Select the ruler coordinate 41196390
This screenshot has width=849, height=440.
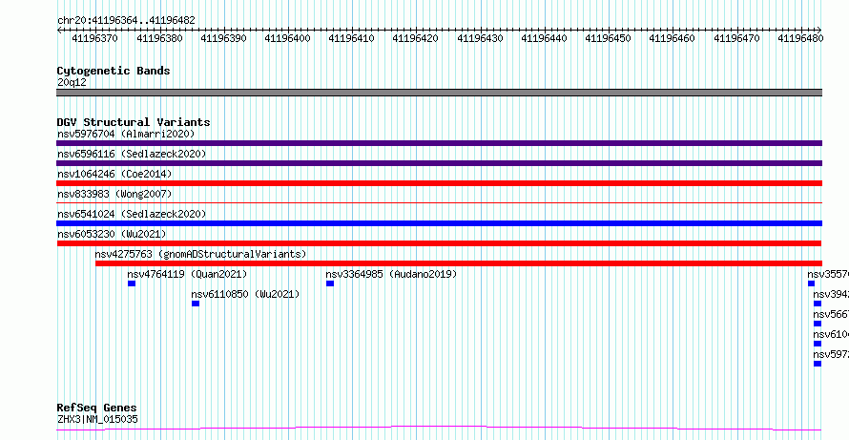coord(224,38)
